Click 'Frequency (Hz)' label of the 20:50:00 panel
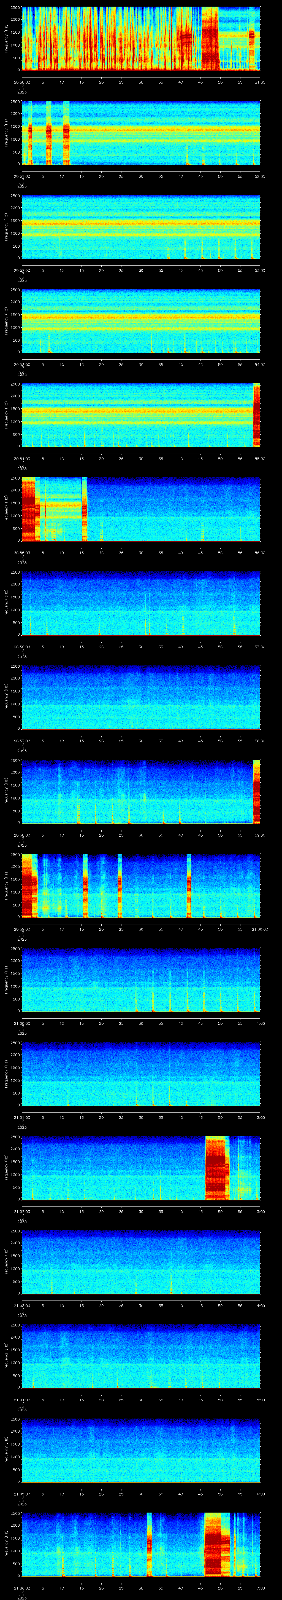Image resolution: width=282 pixels, height=1600 pixels. 6,39
